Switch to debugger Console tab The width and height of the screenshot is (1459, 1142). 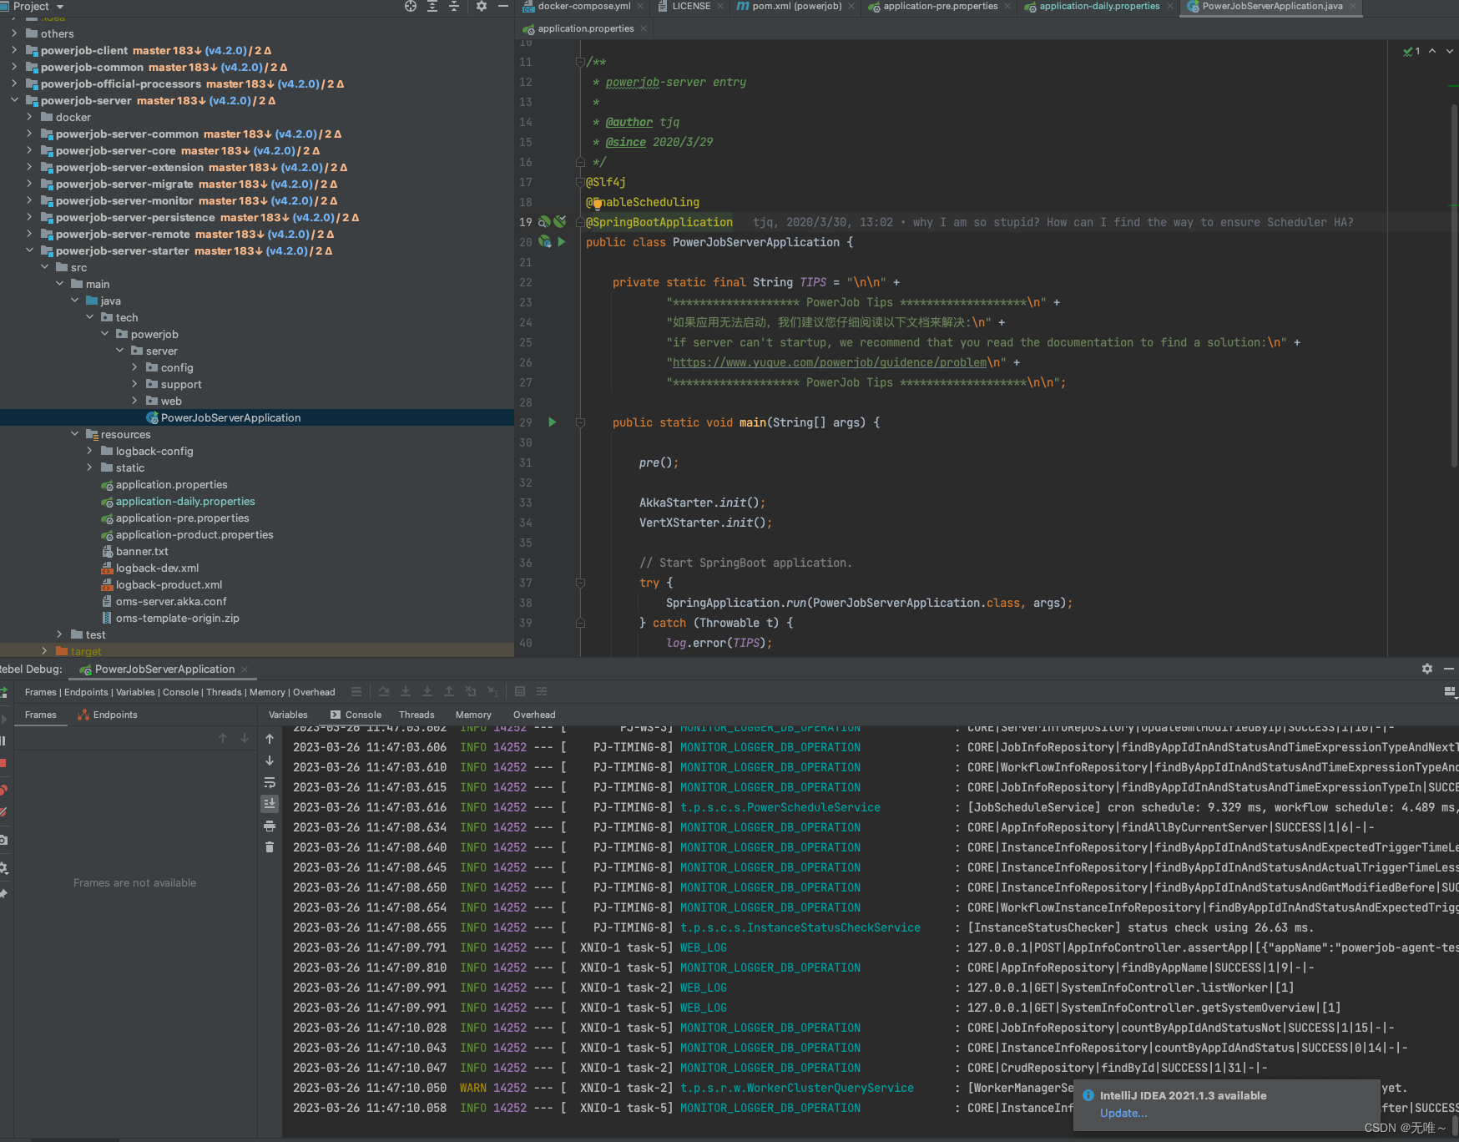[356, 715]
